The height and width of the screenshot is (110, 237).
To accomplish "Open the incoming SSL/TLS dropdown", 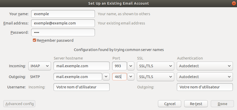I will pos(155,66).
